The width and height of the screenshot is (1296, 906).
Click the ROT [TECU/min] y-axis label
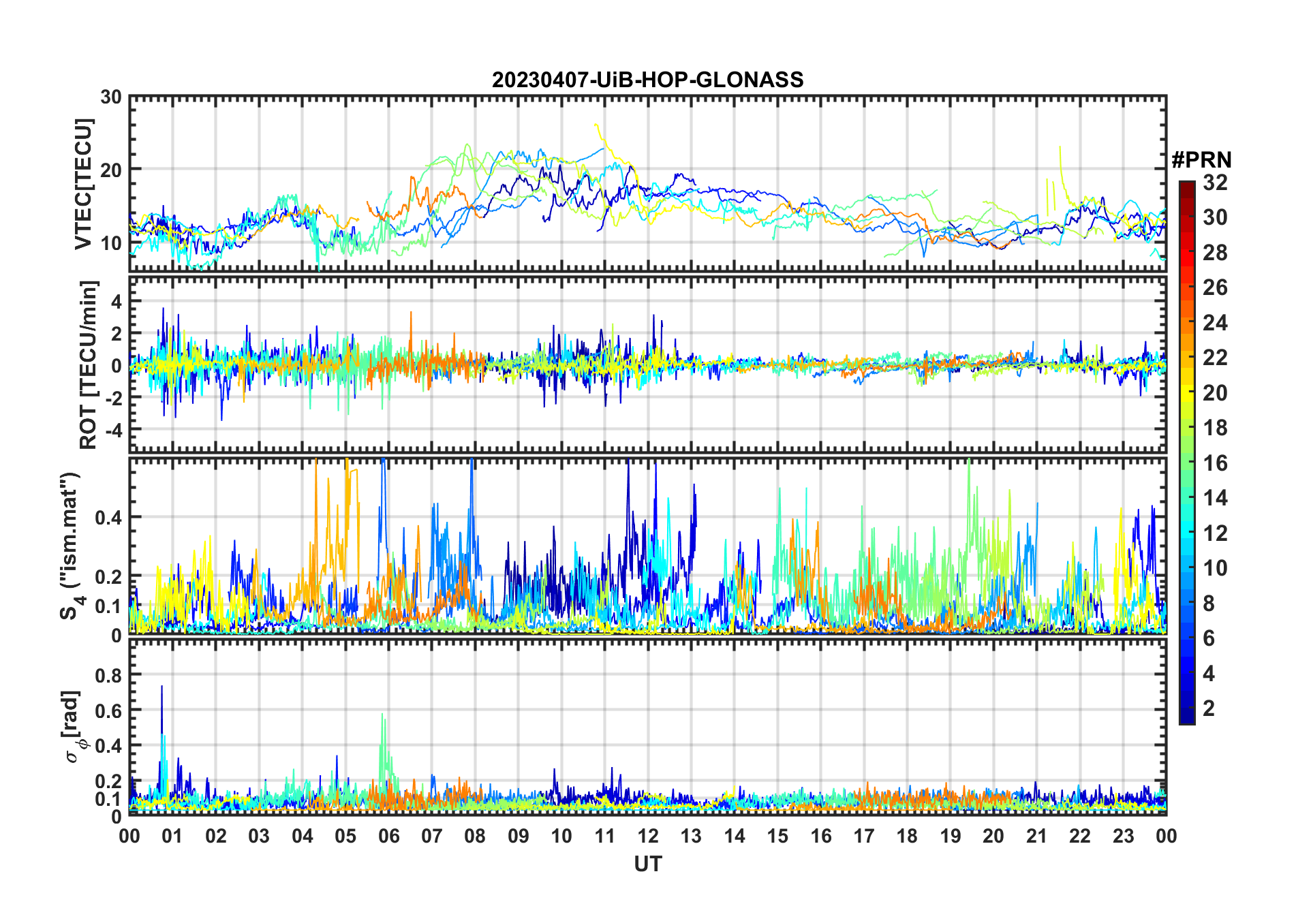click(89, 364)
